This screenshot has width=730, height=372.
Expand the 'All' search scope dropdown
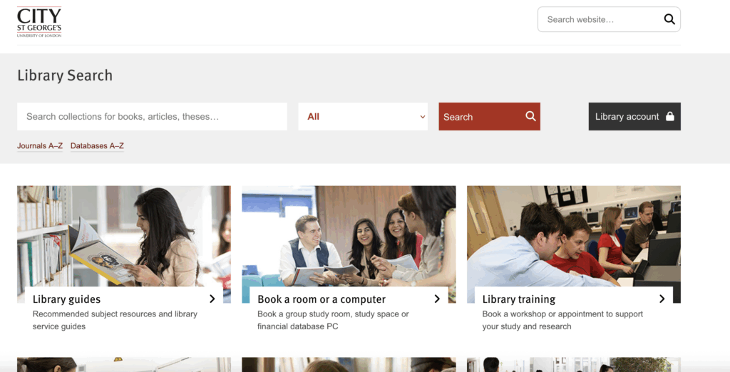point(363,117)
